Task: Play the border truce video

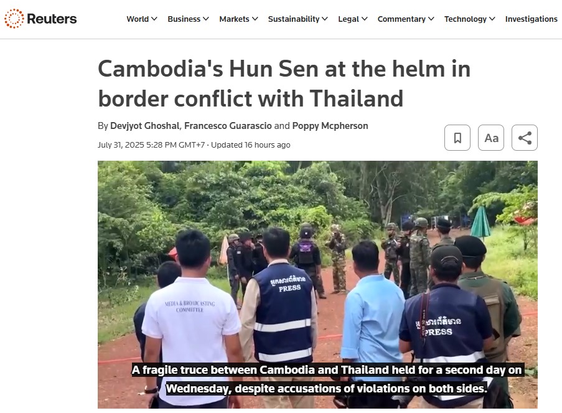Action: 317,285
